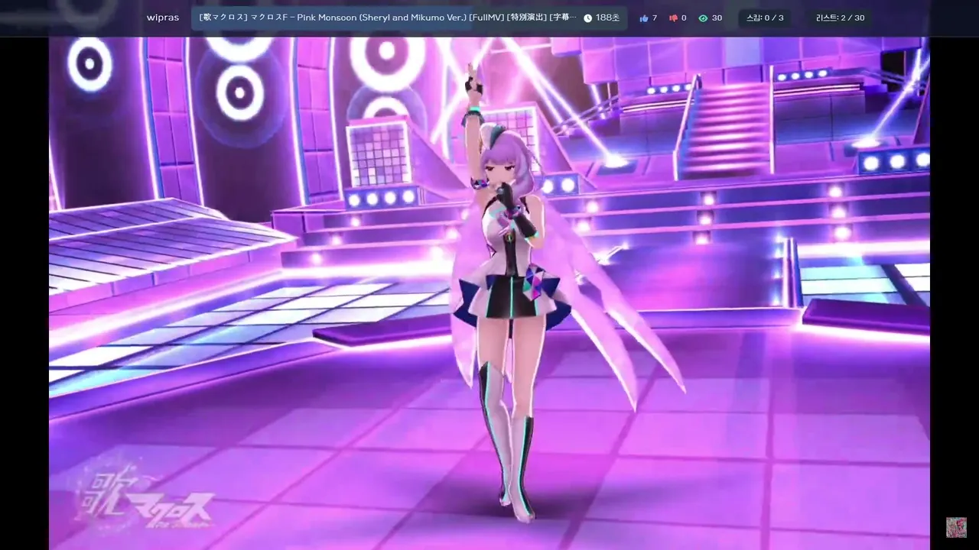Open the Pink Monsoon video title
979x550 pixels.
pyautogui.click(x=388, y=18)
